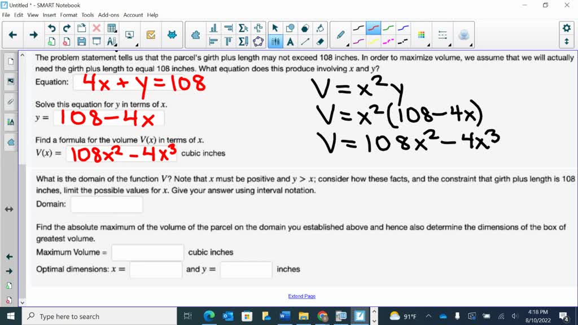Expand the line style dropdown
Viewport: 578px width, 325px height.
point(443,35)
